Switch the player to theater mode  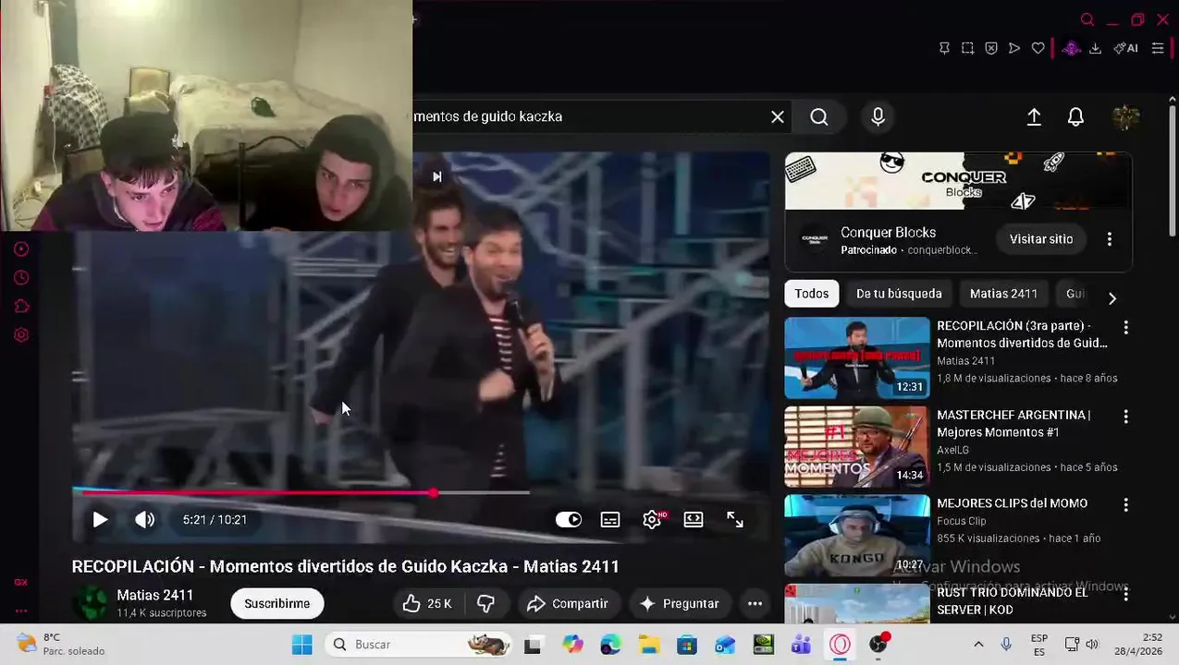(x=694, y=520)
